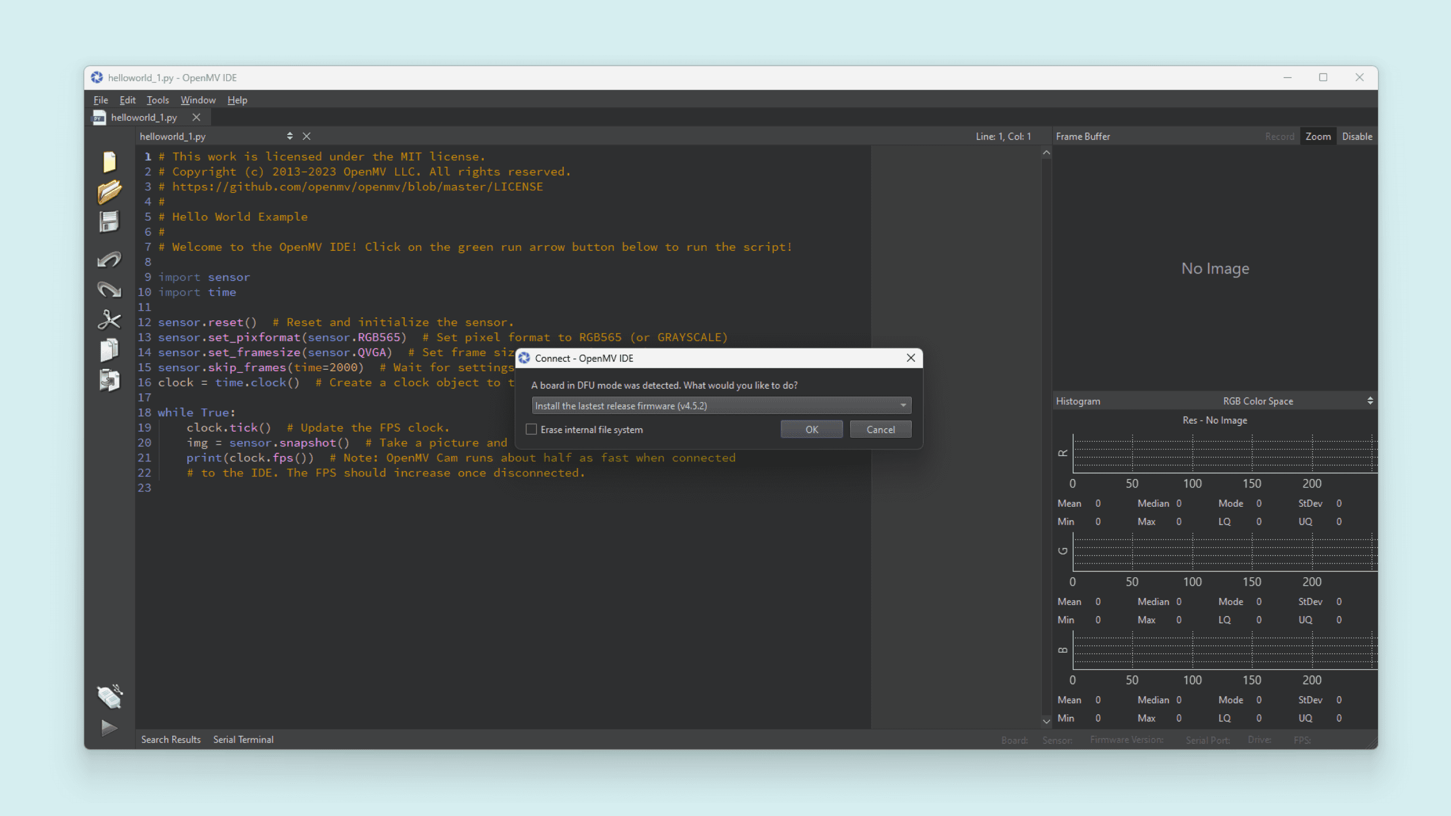Enable the Erase internal file system checkbox
1451x816 pixels.
(531, 429)
